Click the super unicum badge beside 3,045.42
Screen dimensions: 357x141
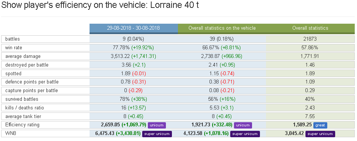coord(320,134)
